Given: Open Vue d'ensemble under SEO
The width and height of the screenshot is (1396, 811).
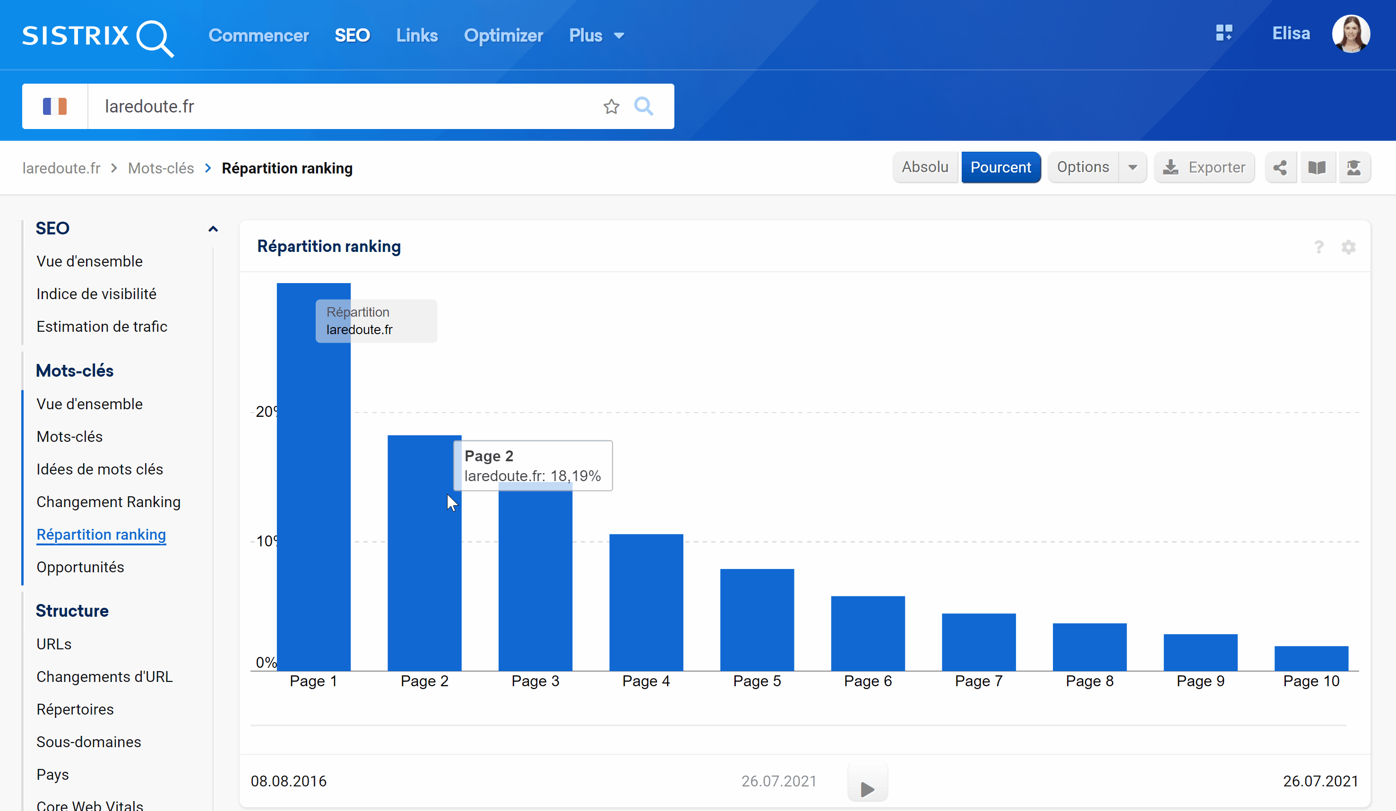Looking at the screenshot, I should (89, 261).
